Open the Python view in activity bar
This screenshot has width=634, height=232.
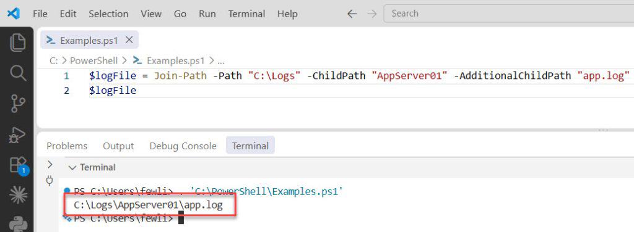point(18,223)
